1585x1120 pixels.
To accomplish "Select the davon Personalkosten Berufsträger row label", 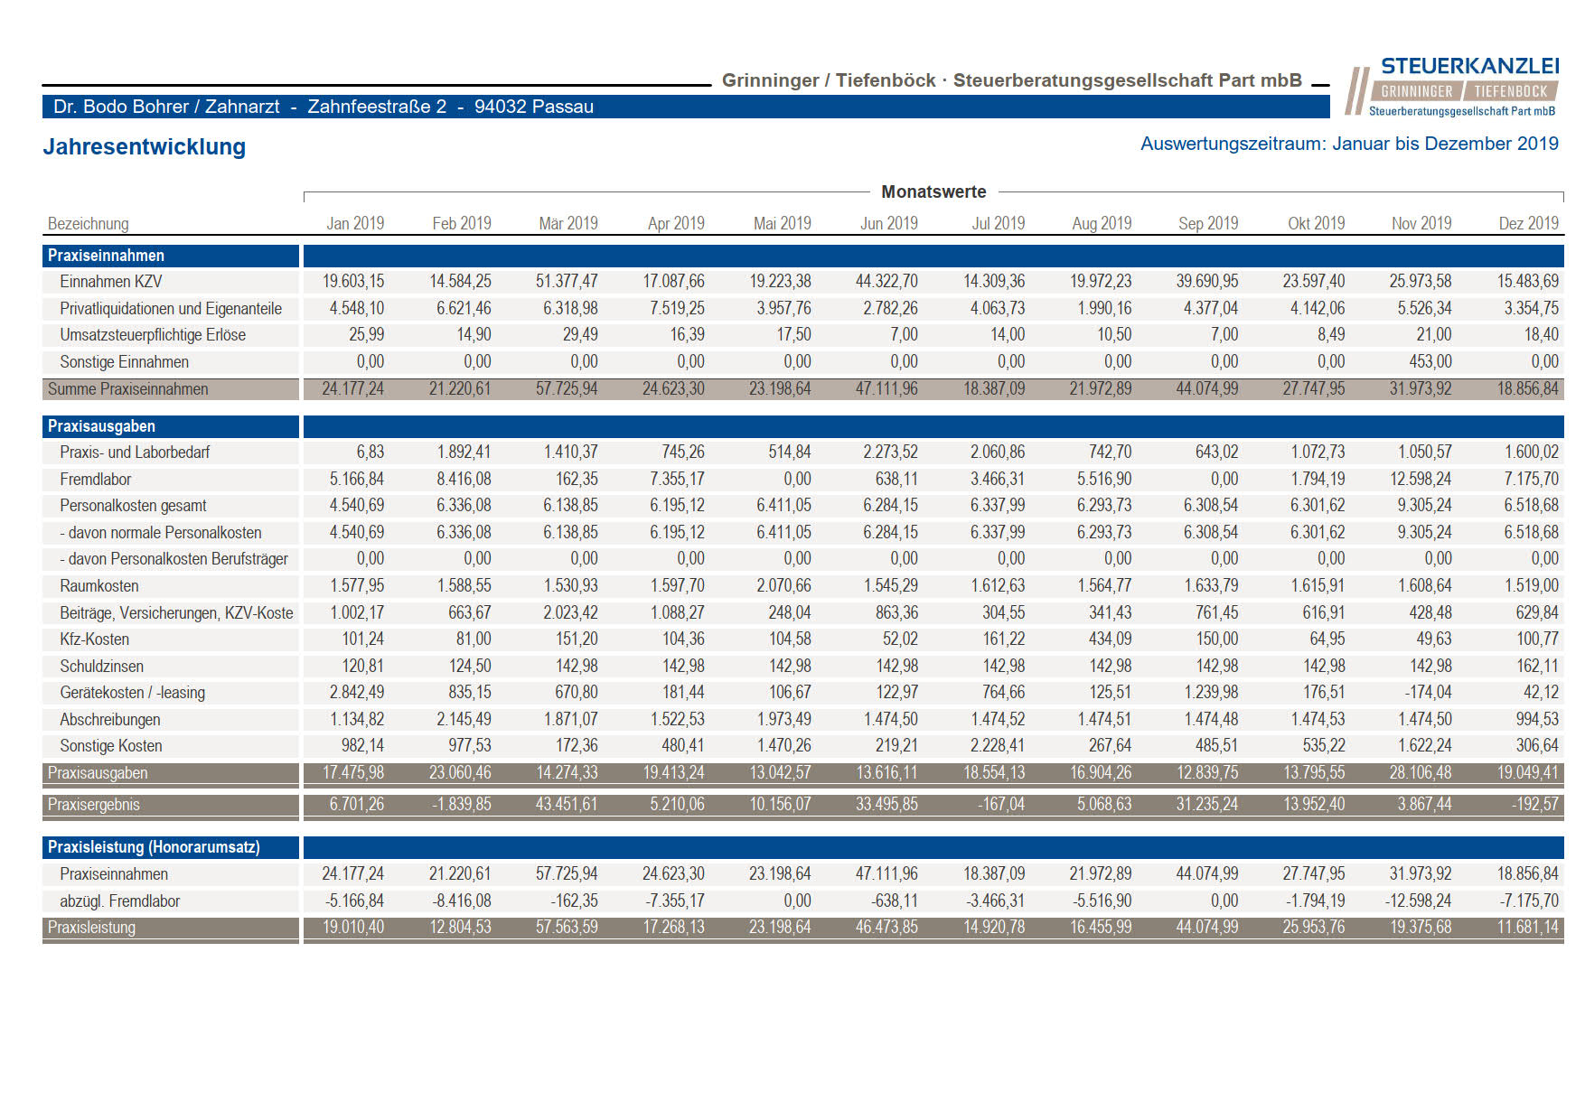I will click(174, 559).
